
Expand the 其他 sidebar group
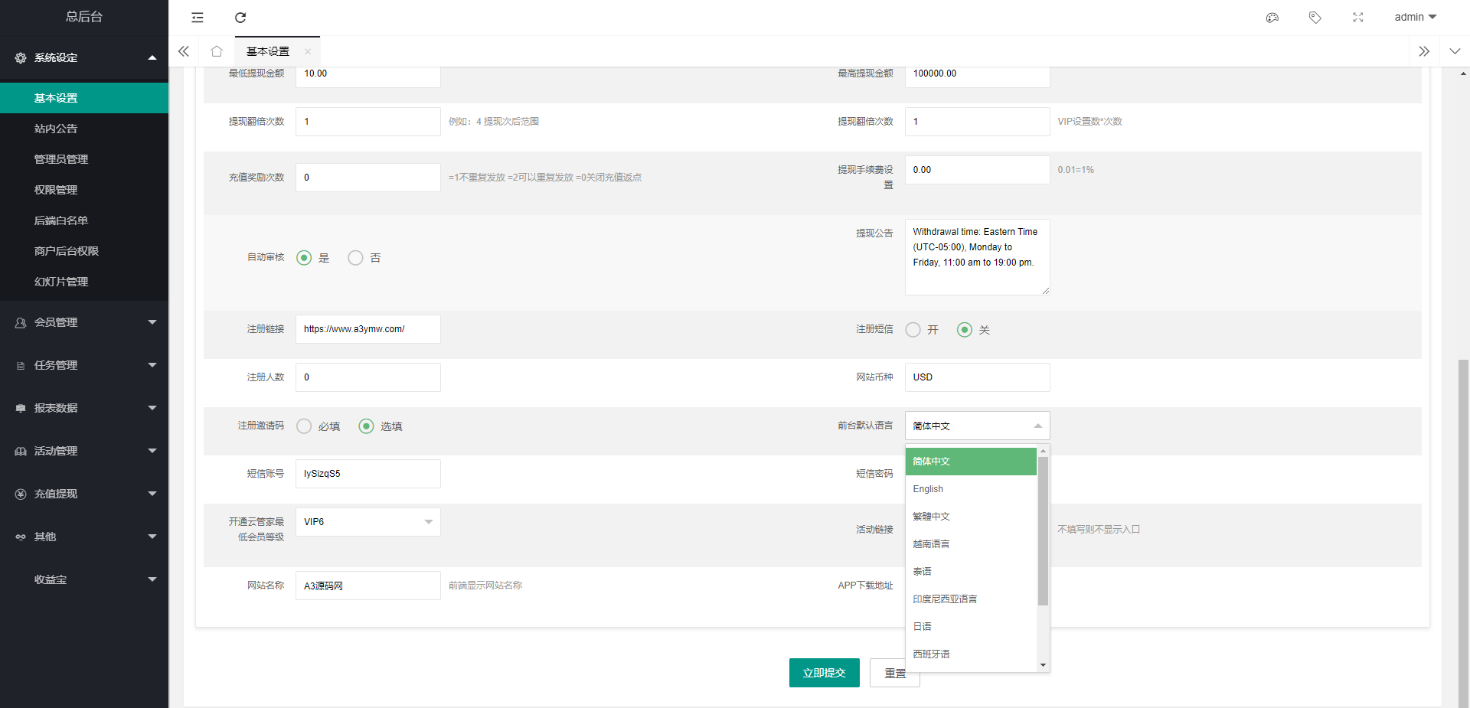(84, 537)
